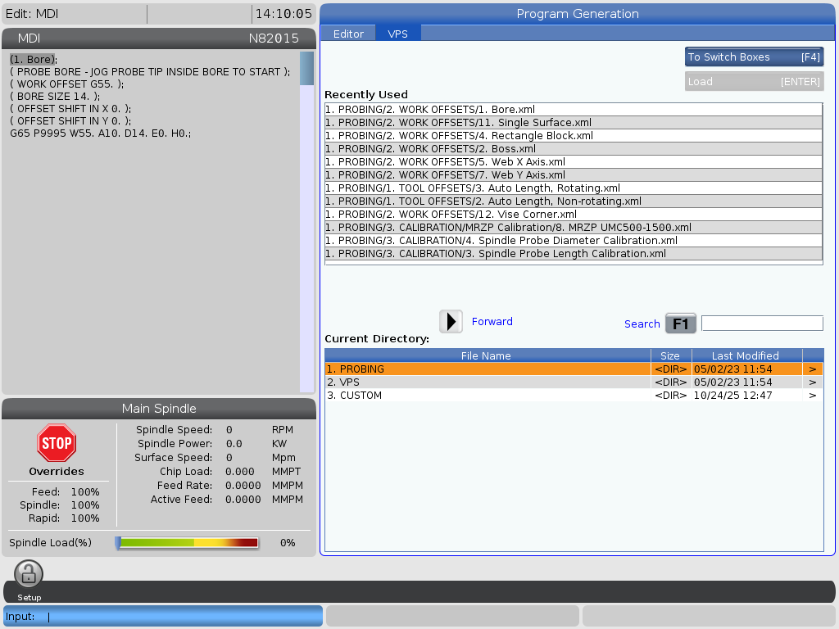Click the red STOP spindle icon
Viewport: 839px width, 629px height.
pos(57,443)
